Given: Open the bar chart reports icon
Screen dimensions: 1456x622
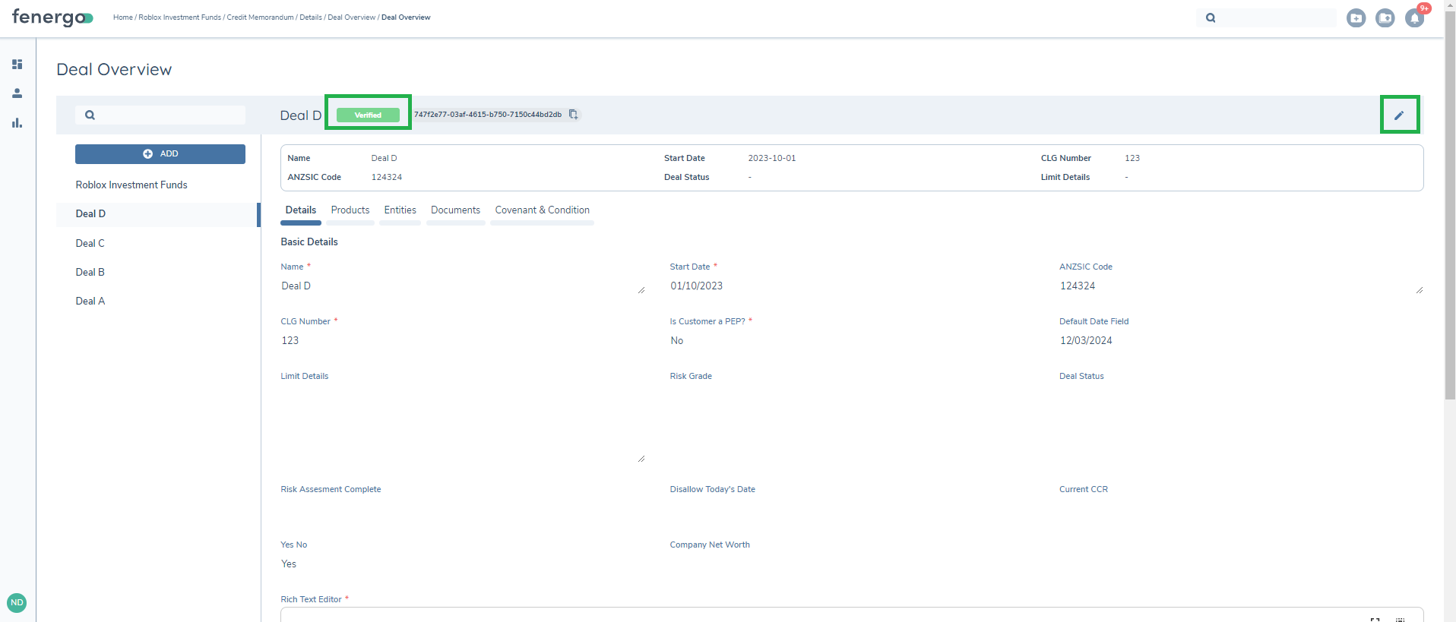Looking at the screenshot, I should coord(17,123).
